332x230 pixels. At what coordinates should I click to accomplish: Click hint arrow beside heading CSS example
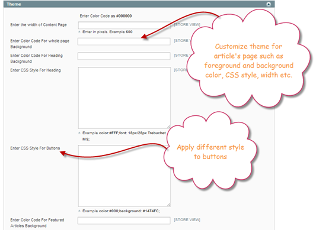pyautogui.click(x=79, y=133)
